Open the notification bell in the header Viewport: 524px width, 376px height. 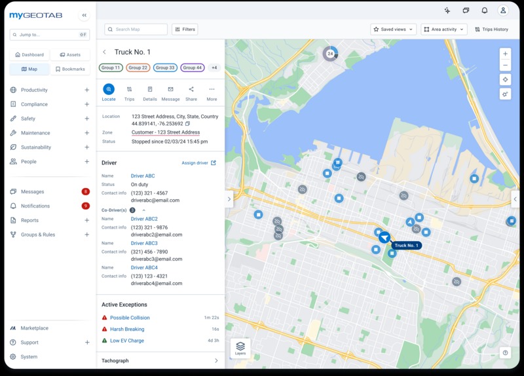pos(485,10)
